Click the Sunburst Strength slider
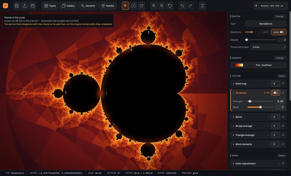The image size is (291, 176). [x=260, y=101]
